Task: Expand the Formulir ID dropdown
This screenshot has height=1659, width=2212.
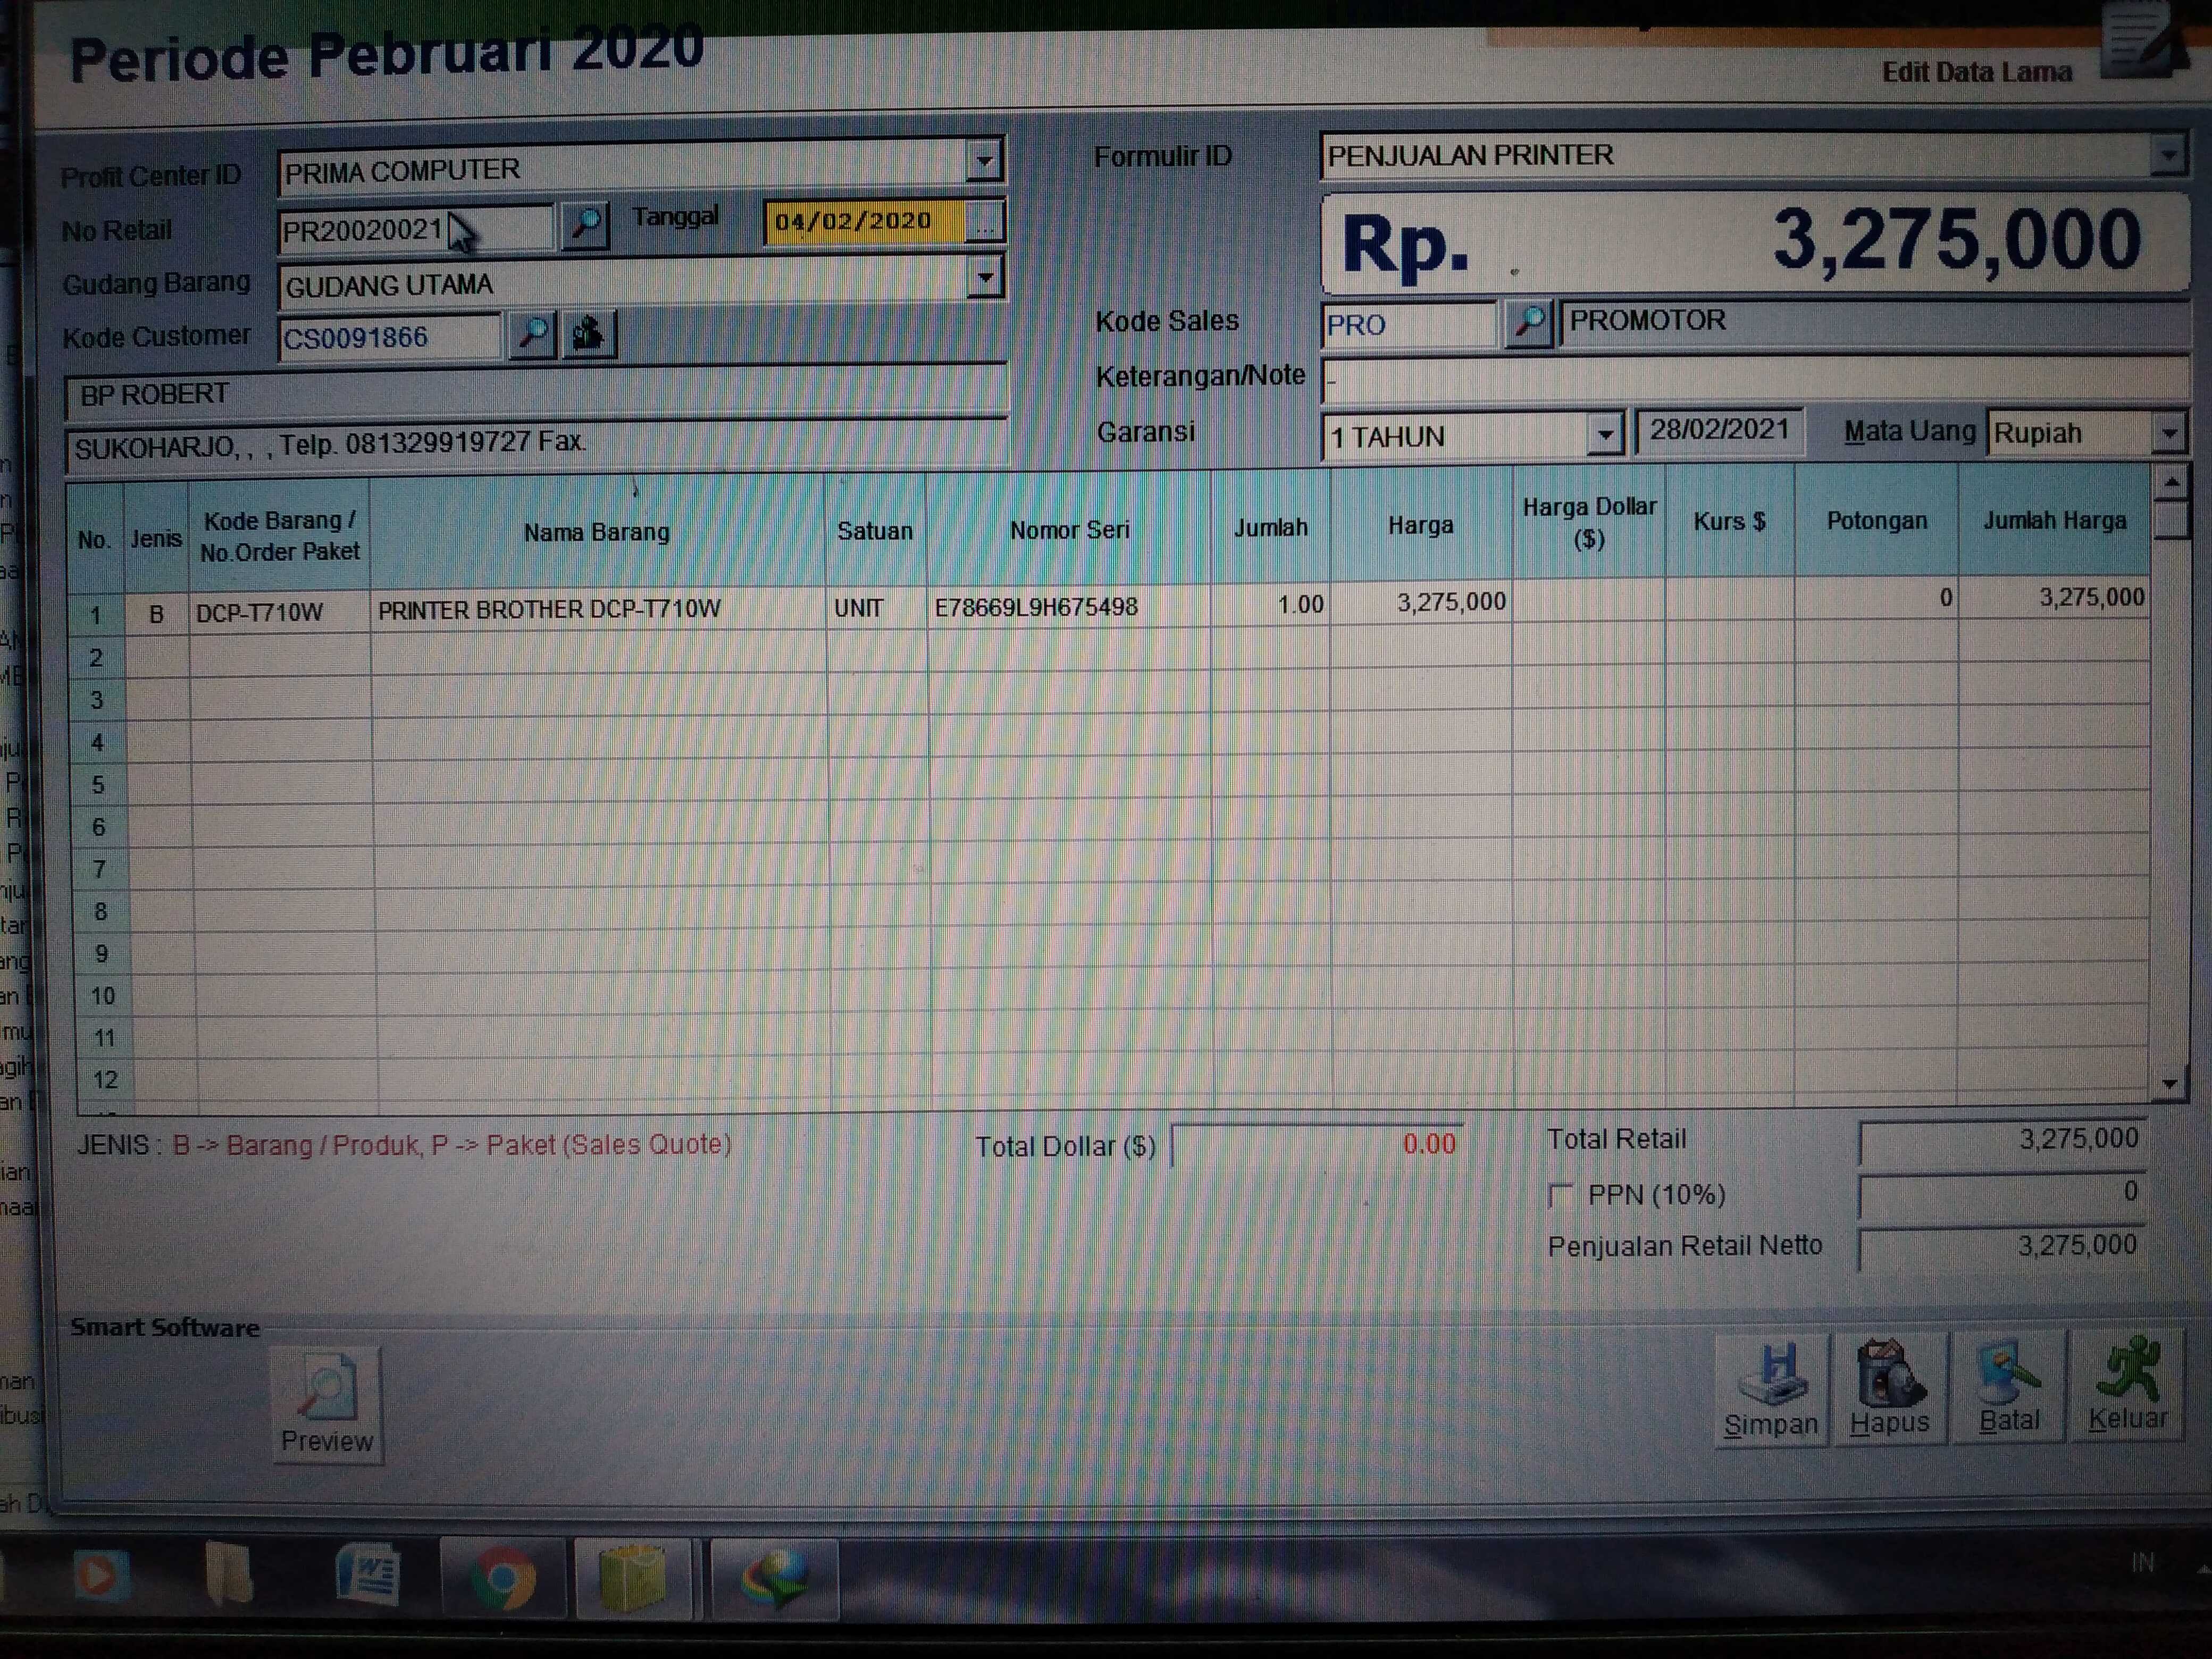Action: click(2168, 155)
